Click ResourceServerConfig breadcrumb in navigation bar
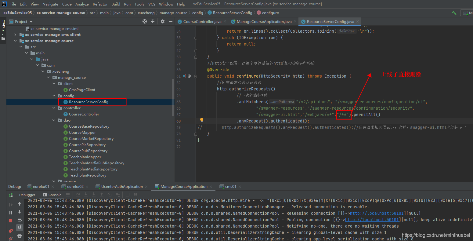 click(230, 13)
